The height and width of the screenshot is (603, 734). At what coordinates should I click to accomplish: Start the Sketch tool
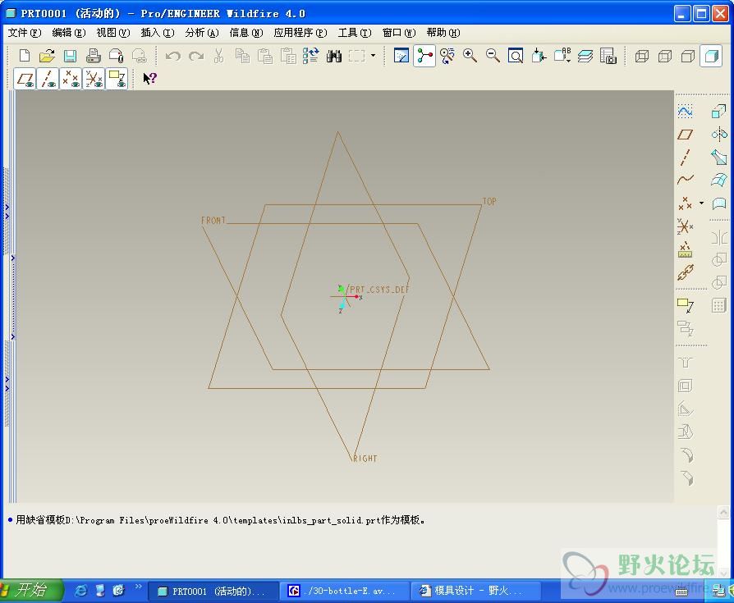point(685,112)
